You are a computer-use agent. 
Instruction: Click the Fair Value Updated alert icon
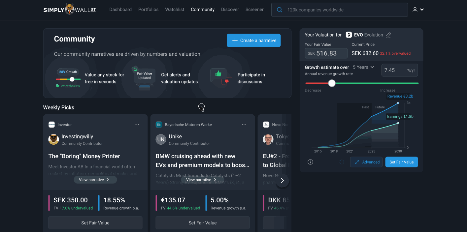(x=144, y=78)
